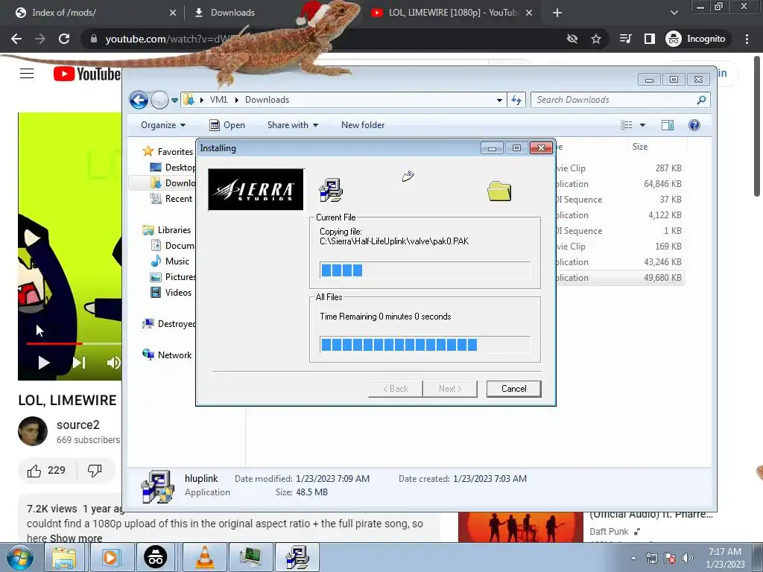Open the tab search dropdown in Chrome
Viewport: 763px width, 572px height.
pos(674,13)
